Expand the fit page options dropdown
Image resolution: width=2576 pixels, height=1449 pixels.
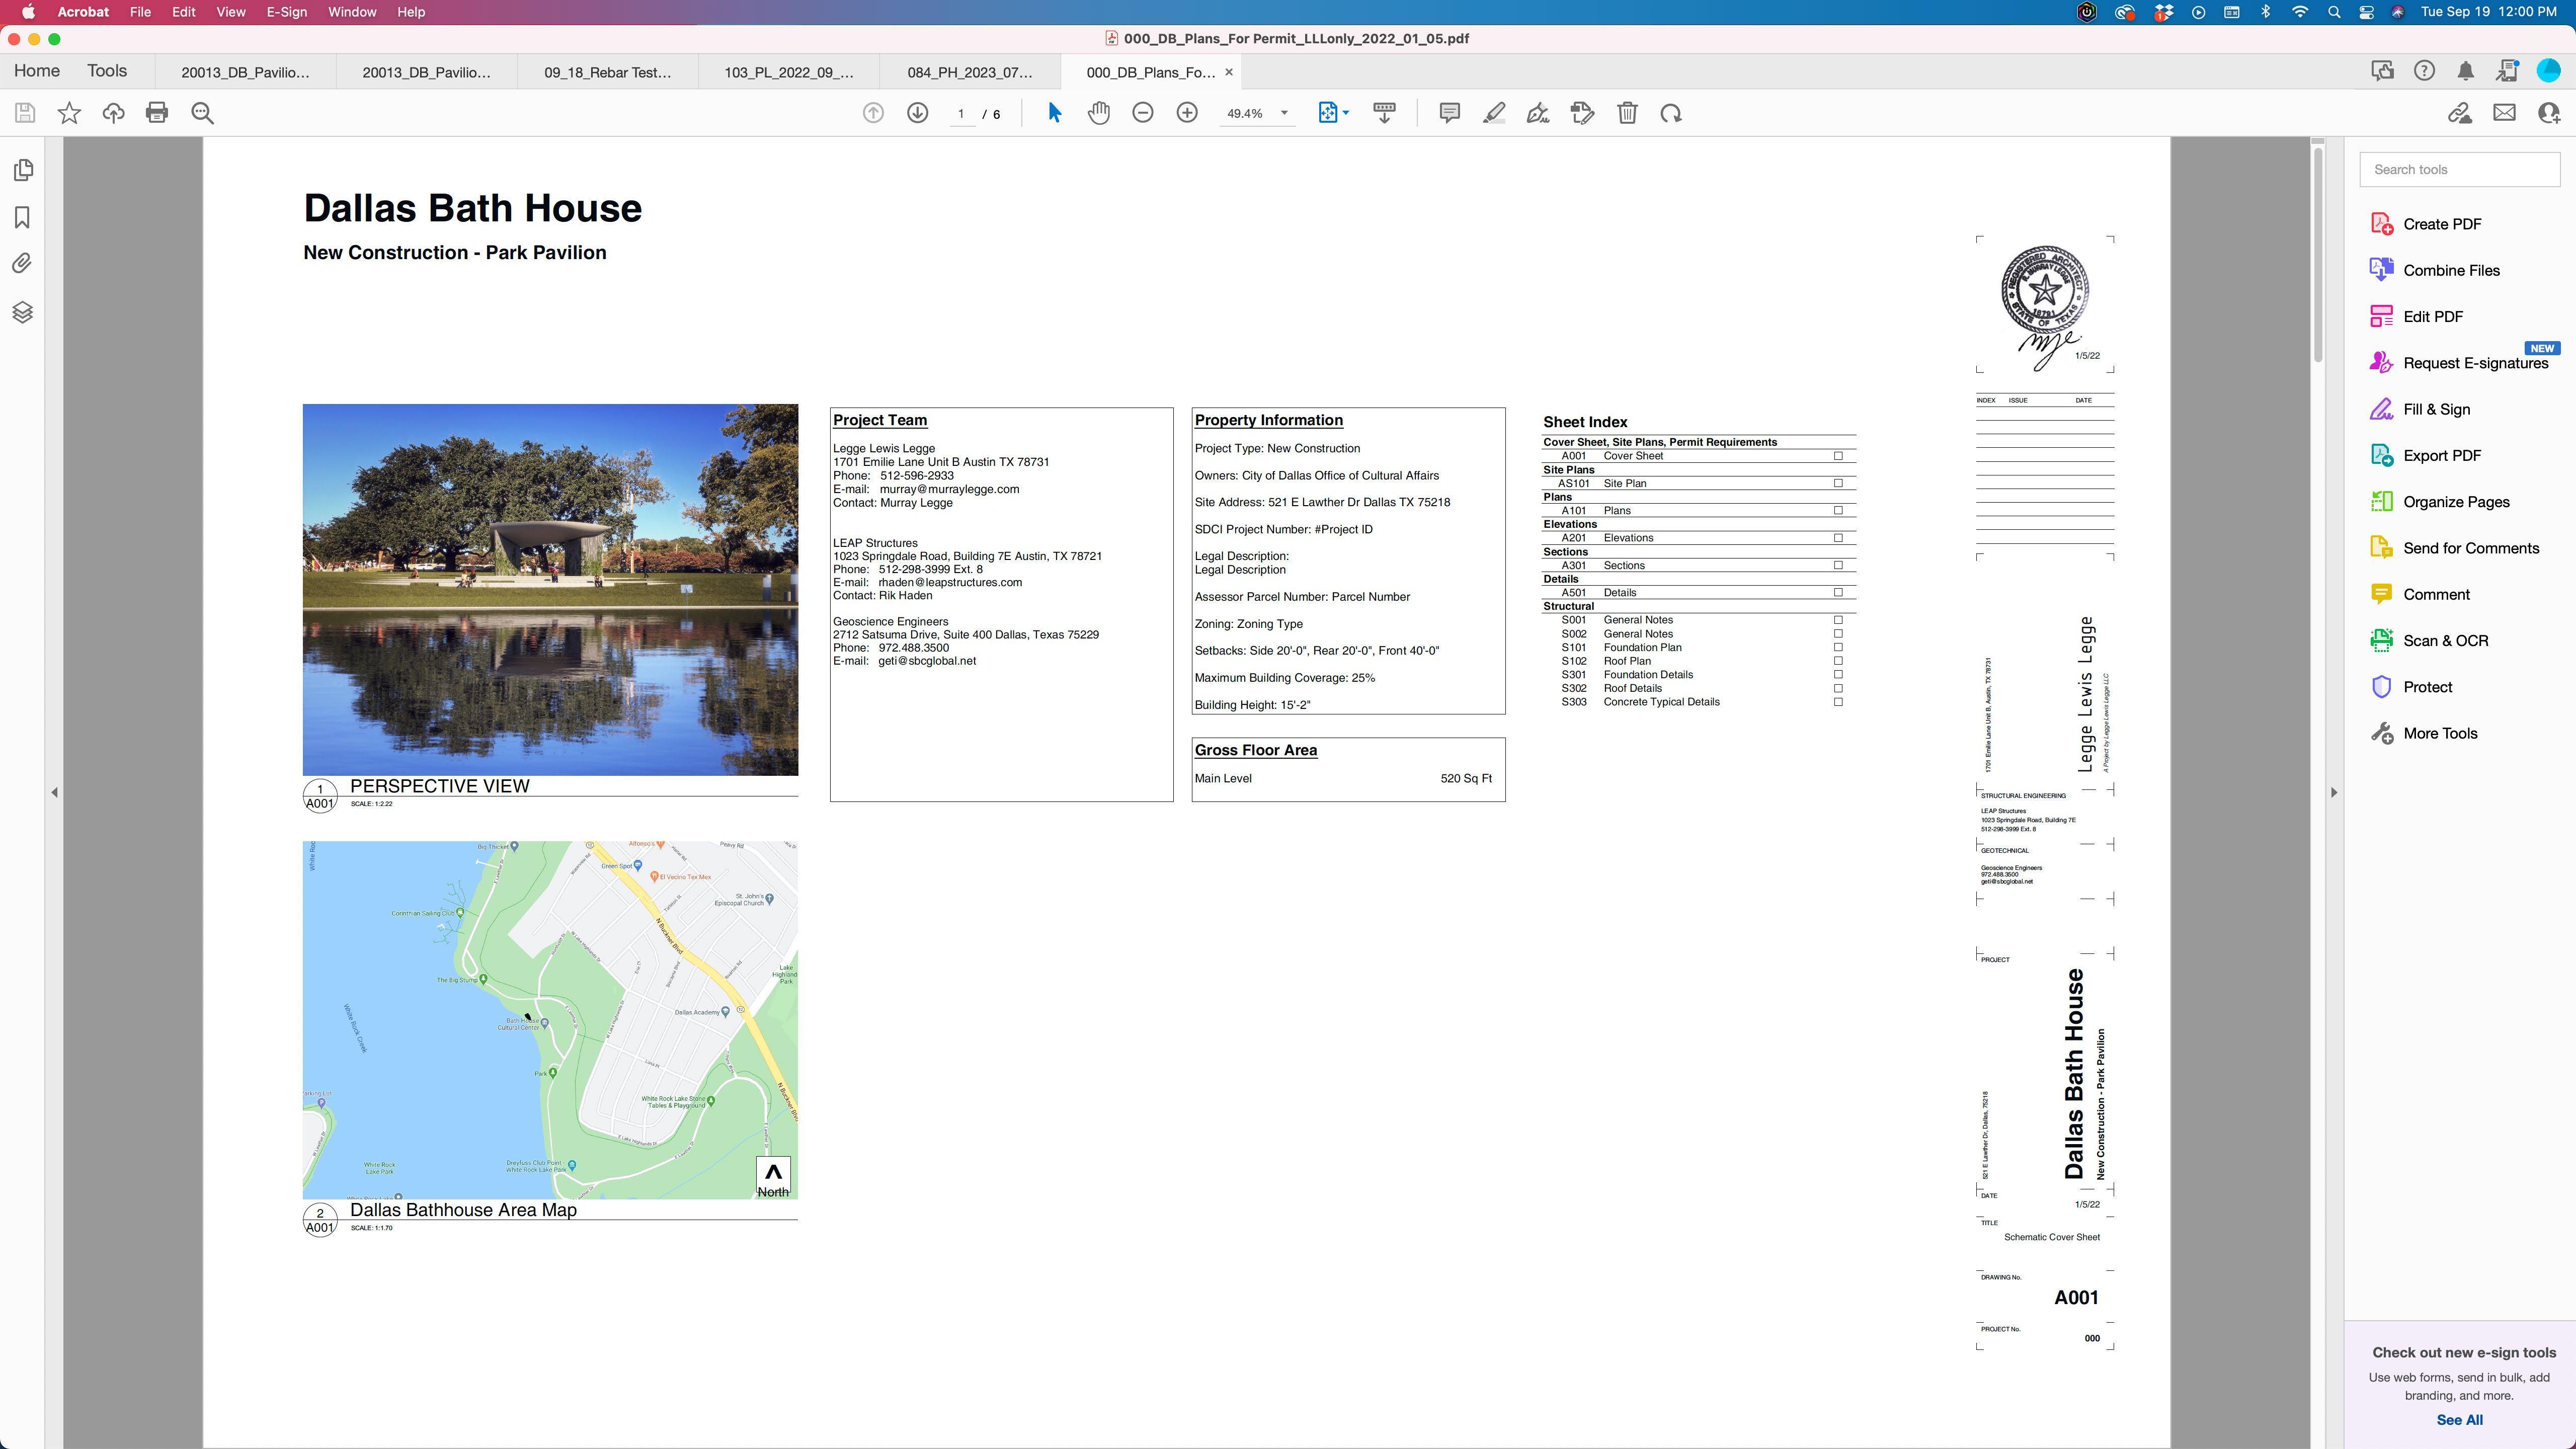point(1346,113)
